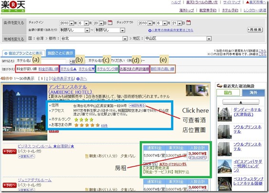Click the Rakuten Travel logo

pyautogui.click(x=13, y=7)
